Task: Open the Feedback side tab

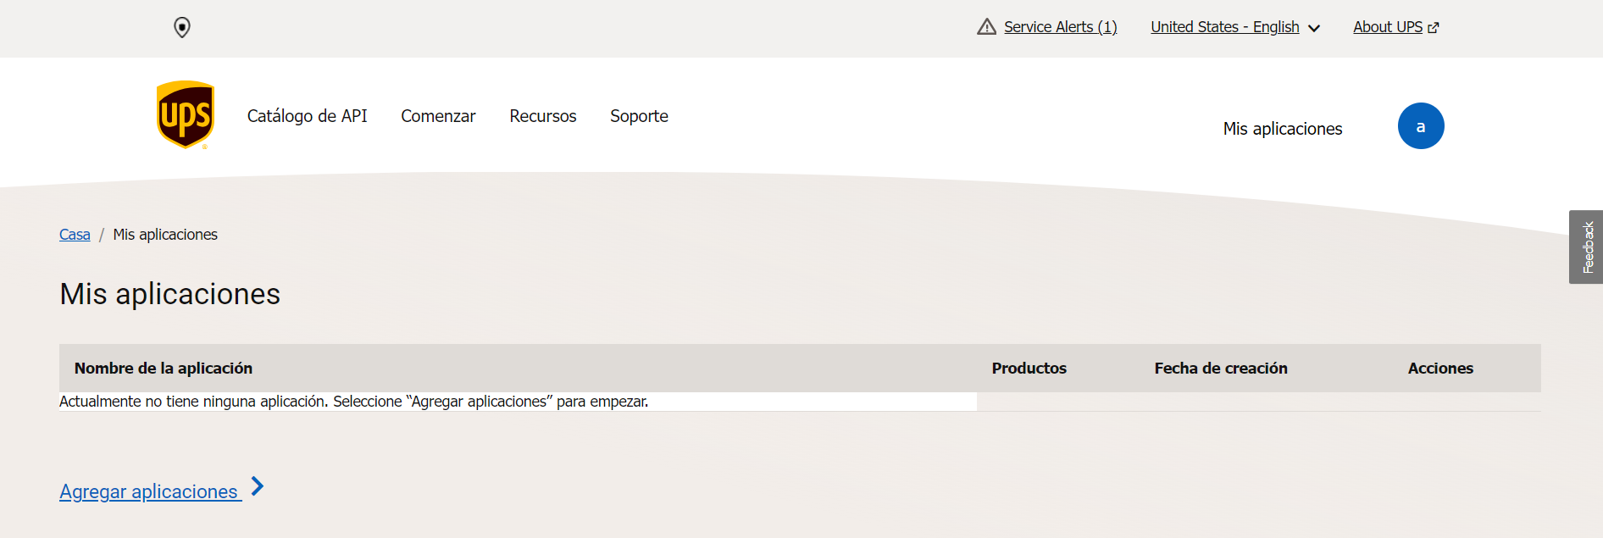Action: (1586, 247)
